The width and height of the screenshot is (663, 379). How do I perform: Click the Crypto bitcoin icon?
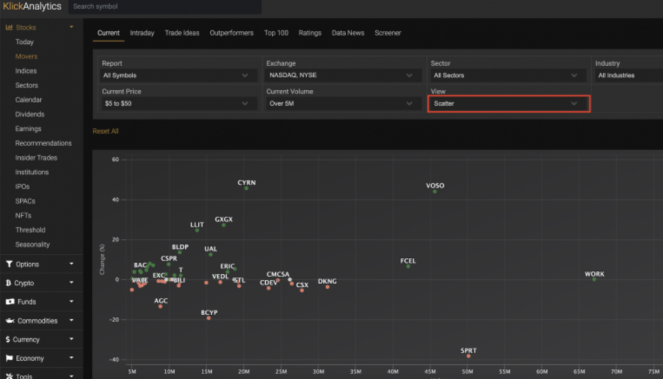point(8,283)
